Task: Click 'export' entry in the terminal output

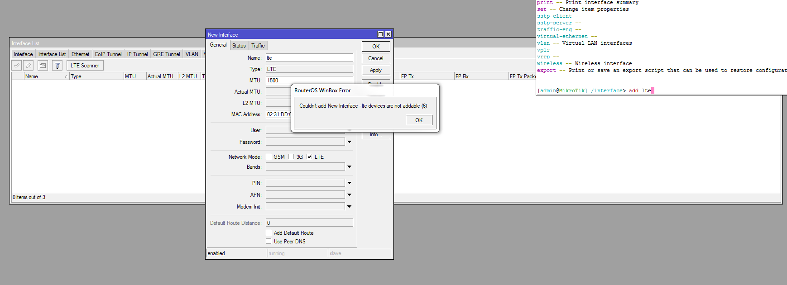Action: 547,71
